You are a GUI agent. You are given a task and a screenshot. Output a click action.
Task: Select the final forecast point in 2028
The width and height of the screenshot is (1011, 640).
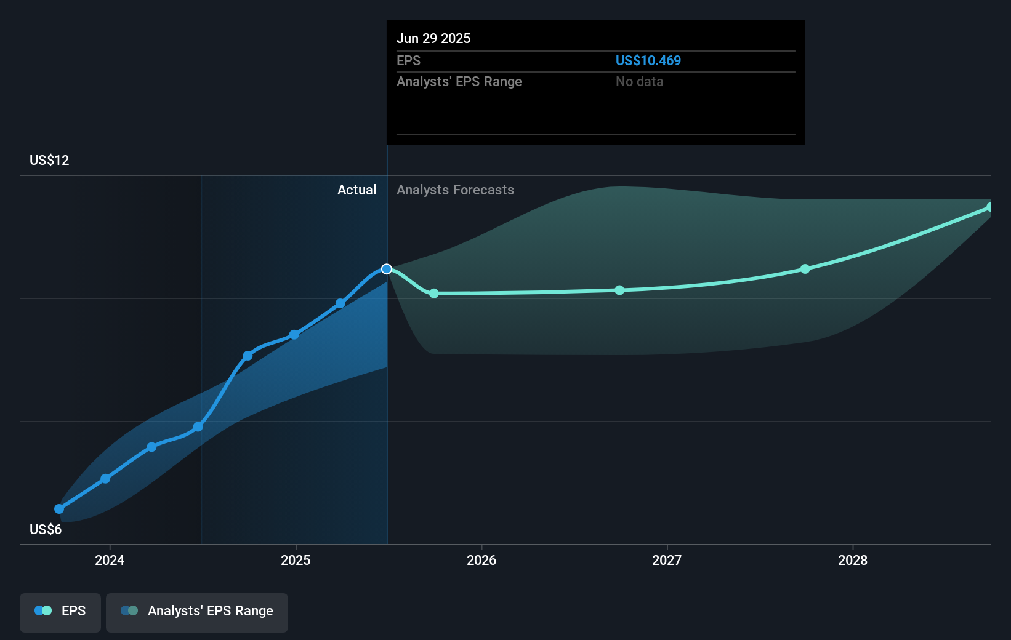[x=990, y=207]
